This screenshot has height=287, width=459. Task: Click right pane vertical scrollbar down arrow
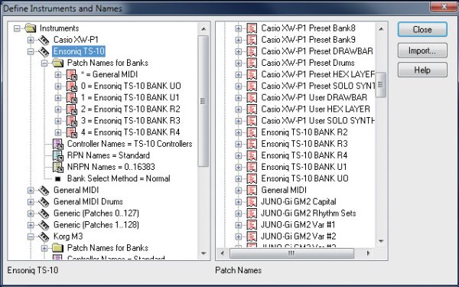(381, 241)
